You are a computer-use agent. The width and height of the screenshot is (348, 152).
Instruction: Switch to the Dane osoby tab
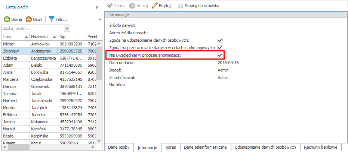119,147
